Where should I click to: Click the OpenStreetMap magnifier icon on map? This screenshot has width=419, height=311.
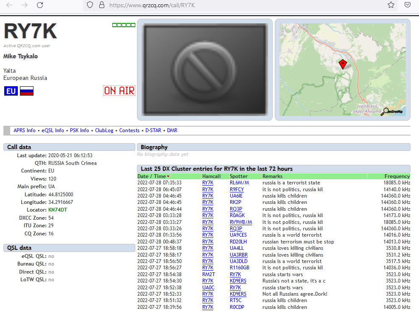pyautogui.click(x=385, y=112)
